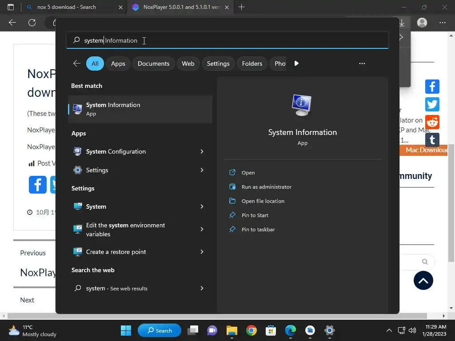Expand the System Configuration result chevron
This screenshot has width=455, height=341.
coord(202,151)
